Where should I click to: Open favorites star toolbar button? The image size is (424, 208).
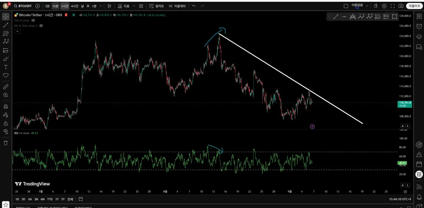(x=6, y=204)
